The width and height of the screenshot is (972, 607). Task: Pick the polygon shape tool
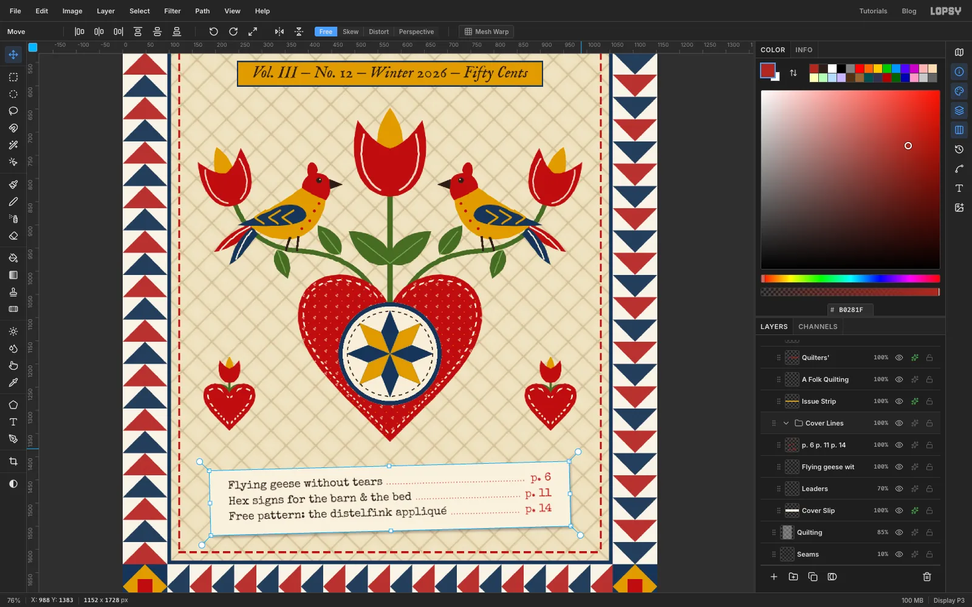click(13, 405)
